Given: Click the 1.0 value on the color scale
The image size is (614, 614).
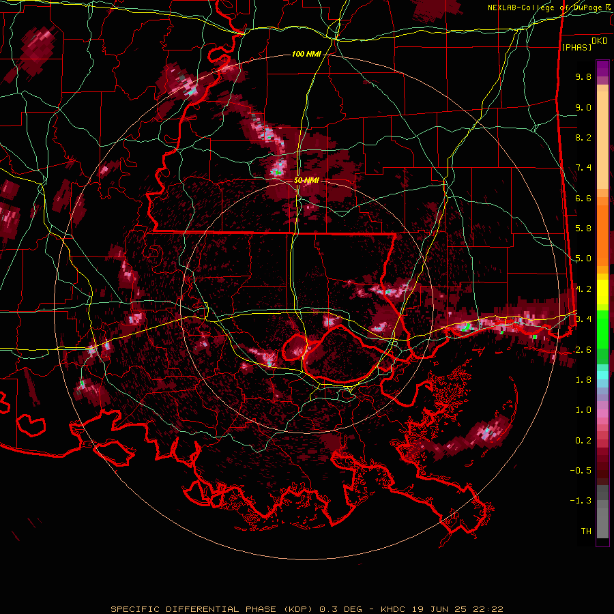Looking at the screenshot, I should click(x=583, y=410).
